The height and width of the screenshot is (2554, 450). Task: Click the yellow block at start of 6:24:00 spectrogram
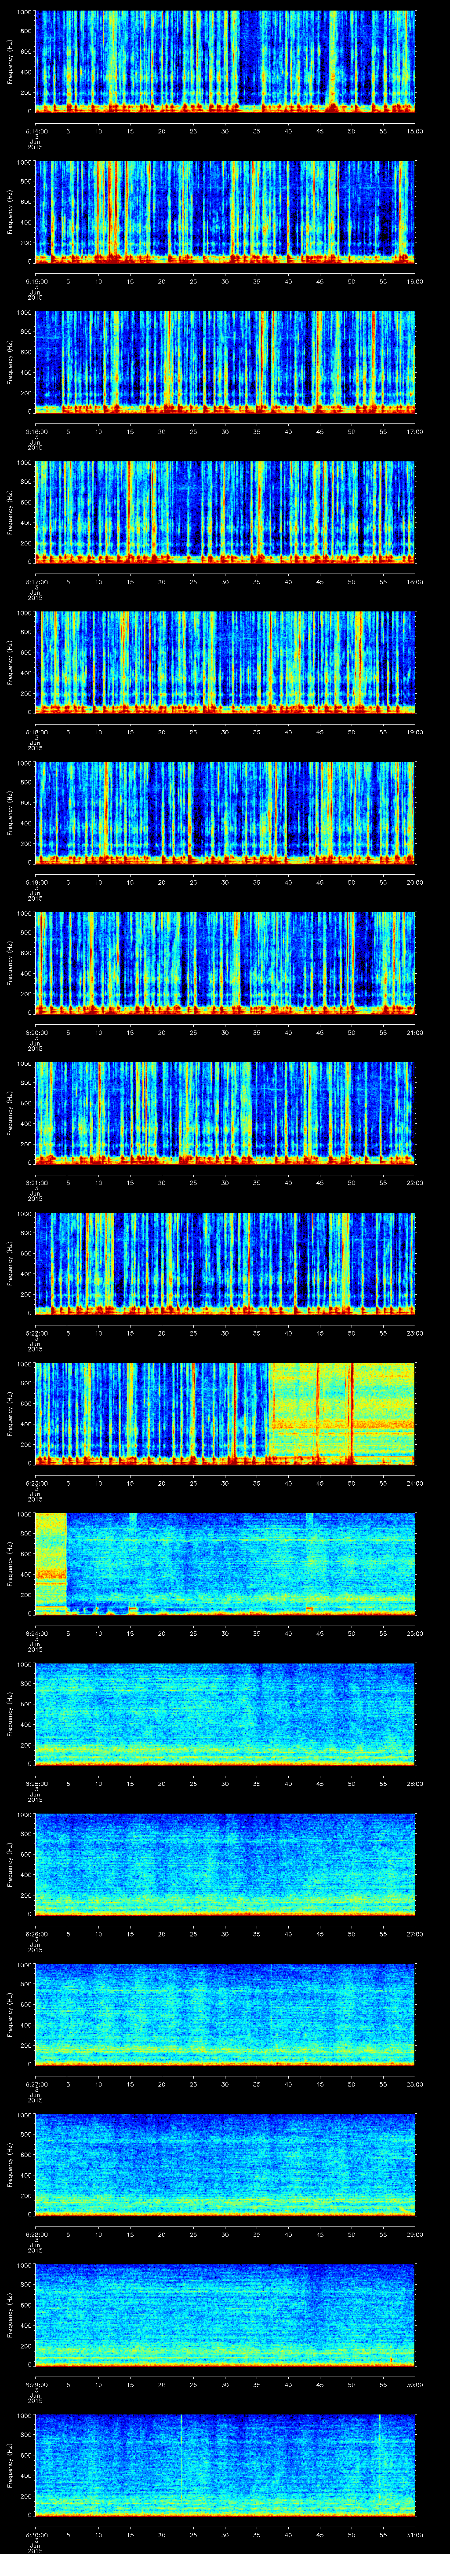tap(51, 1557)
